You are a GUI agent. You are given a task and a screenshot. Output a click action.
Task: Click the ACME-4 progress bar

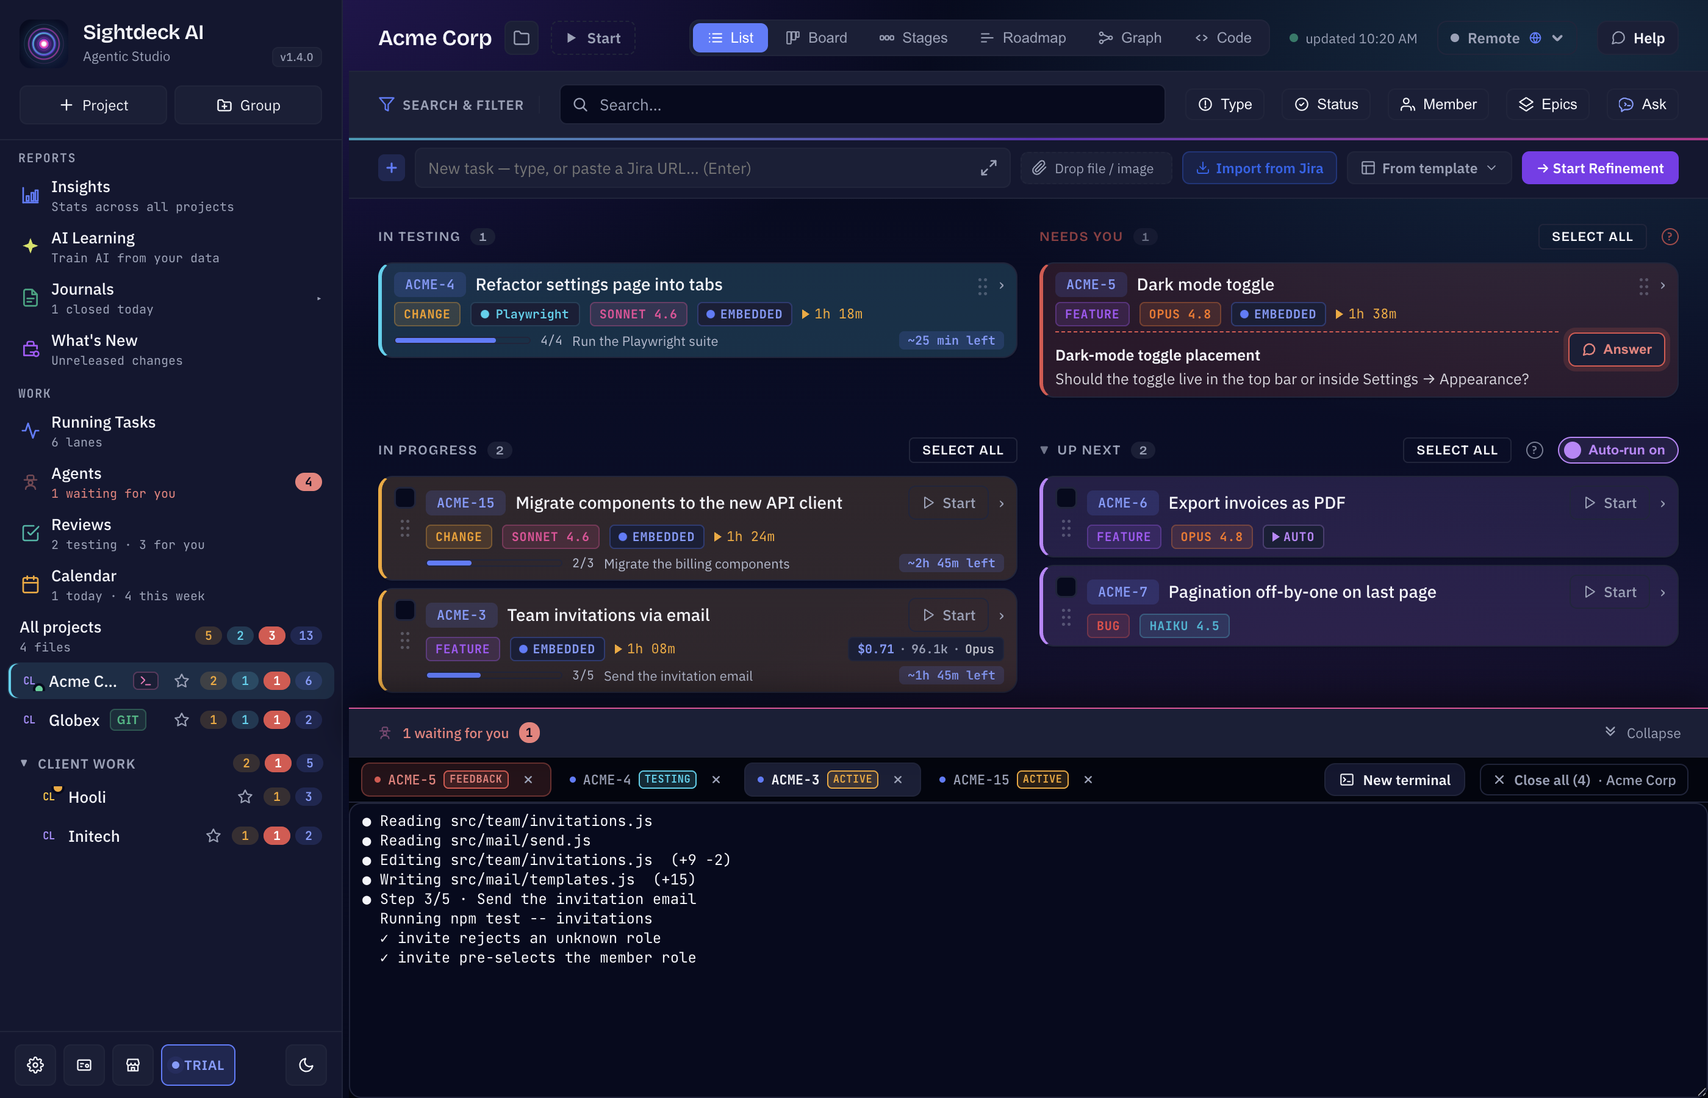462,341
